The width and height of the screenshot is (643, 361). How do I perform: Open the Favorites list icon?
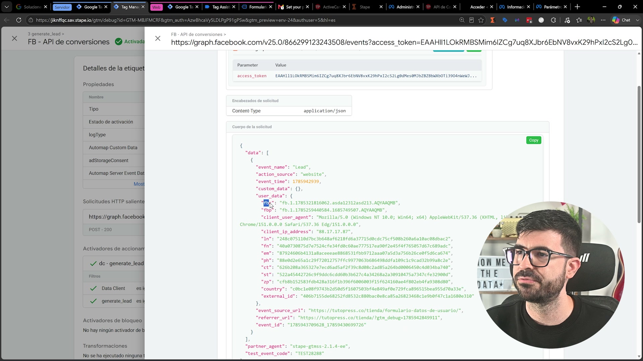pyautogui.click(x=579, y=20)
